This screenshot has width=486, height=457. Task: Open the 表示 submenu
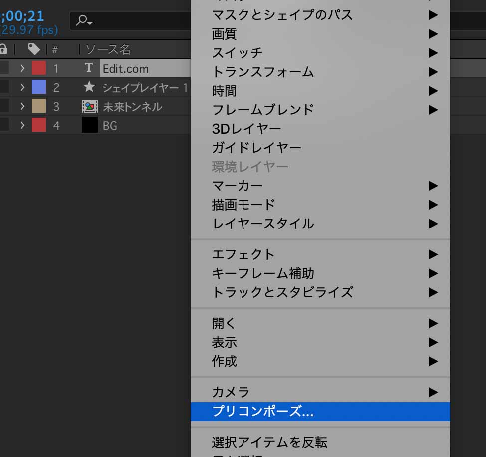320,342
